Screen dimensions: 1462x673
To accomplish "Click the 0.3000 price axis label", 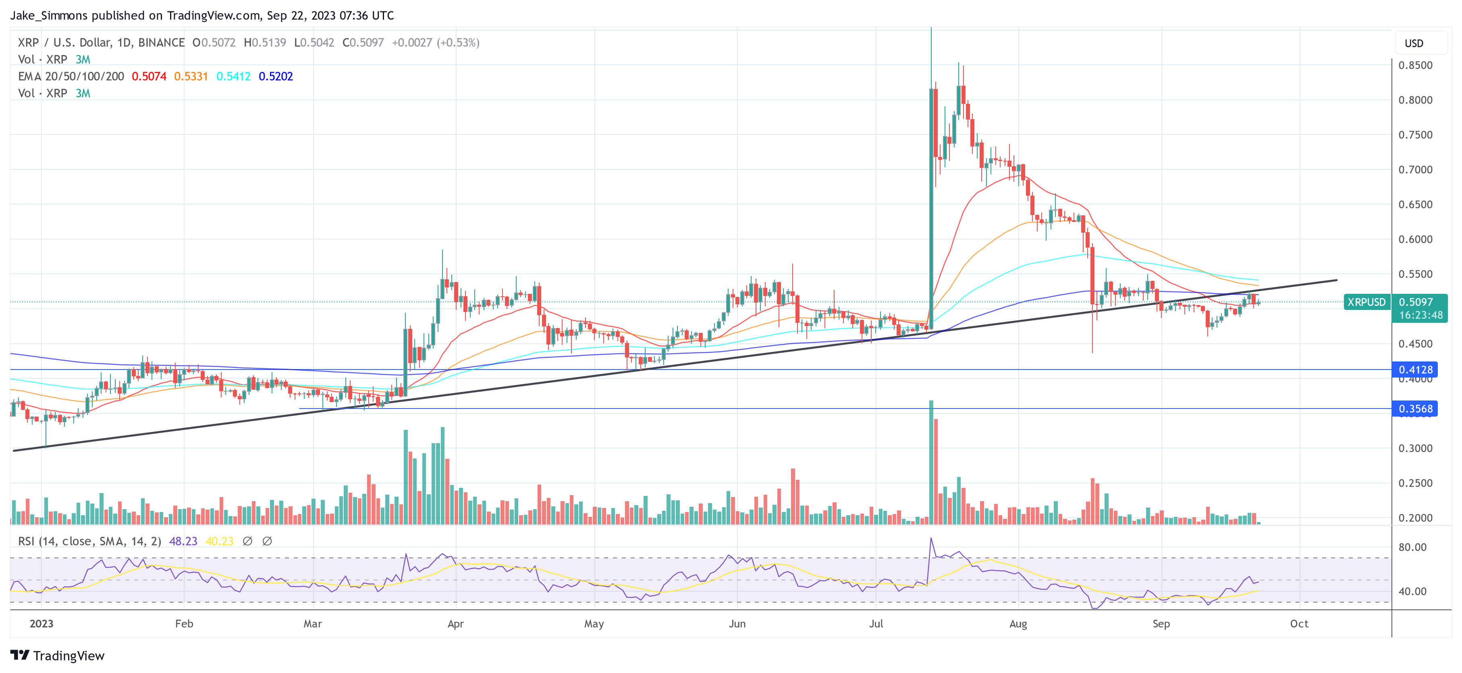I will 1416,448.
